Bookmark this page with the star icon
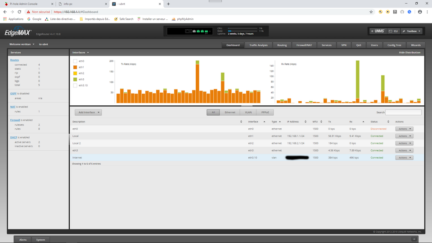 (x=371, y=12)
